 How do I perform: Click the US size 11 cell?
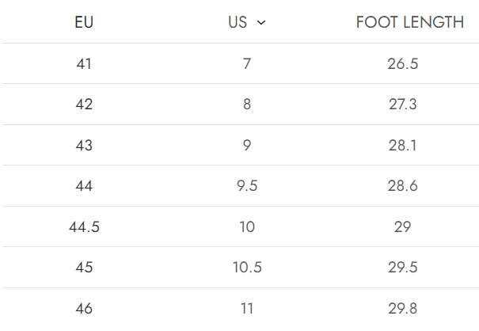tap(247, 308)
